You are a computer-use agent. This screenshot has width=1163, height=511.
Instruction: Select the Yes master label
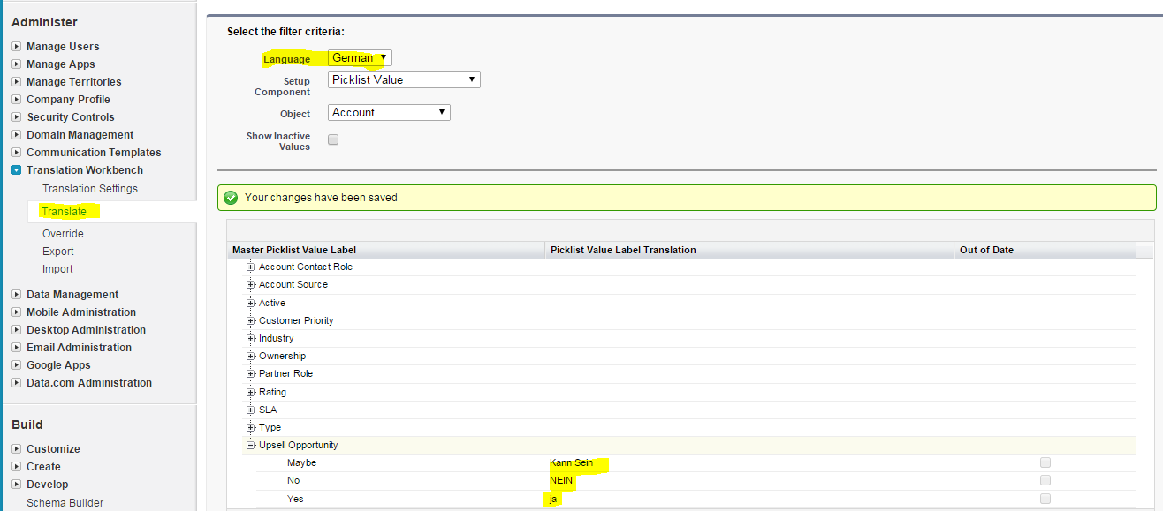[295, 499]
